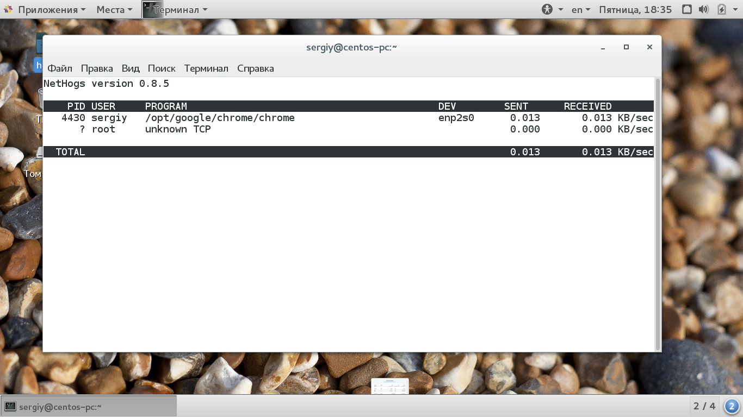Minimize the terminal window
The height and width of the screenshot is (417, 743).
click(603, 47)
